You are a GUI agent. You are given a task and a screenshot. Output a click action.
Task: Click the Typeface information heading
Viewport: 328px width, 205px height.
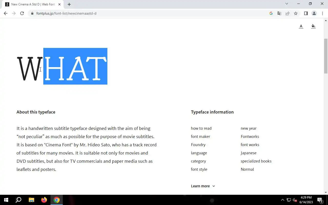212,112
